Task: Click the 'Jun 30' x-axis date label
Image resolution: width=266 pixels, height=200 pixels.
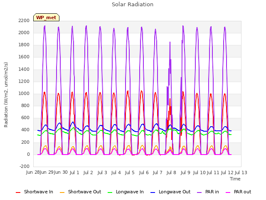Action: 61,172
